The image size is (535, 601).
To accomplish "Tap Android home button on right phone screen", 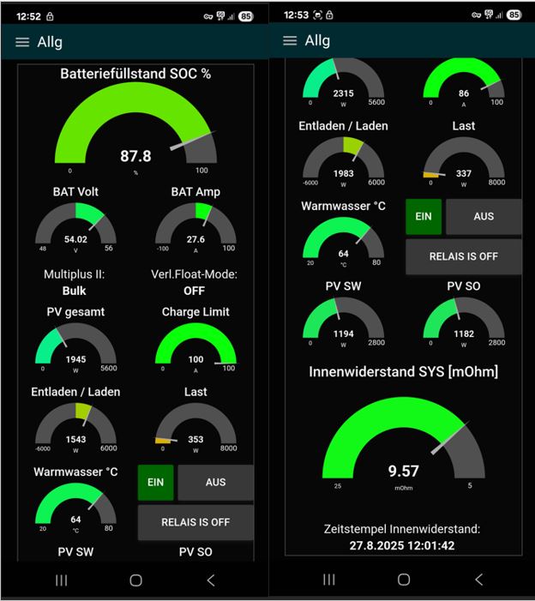I will [404, 580].
